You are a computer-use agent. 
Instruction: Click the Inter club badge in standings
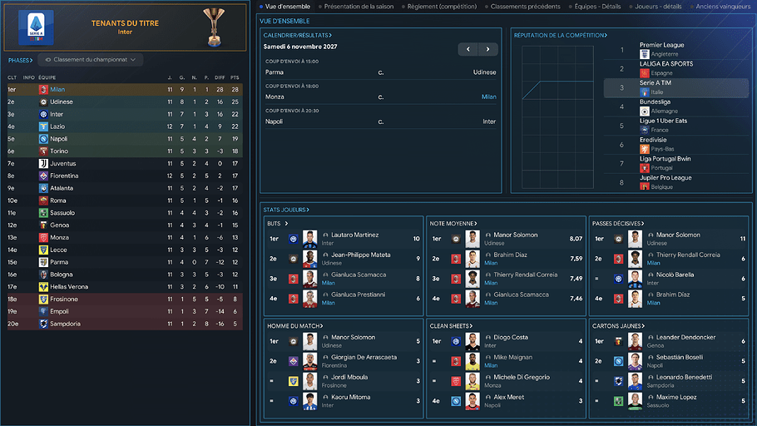click(43, 115)
